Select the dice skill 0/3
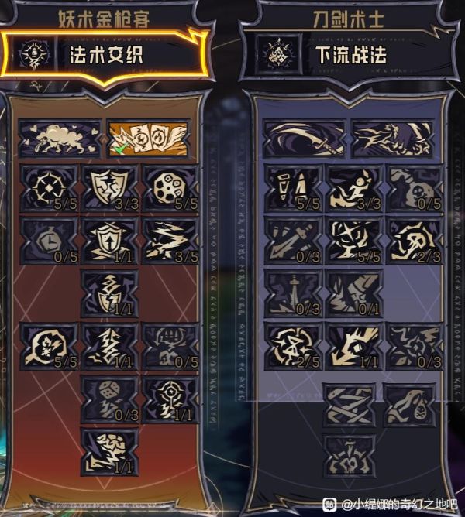The image size is (465, 517). pyautogui.click(x=109, y=400)
